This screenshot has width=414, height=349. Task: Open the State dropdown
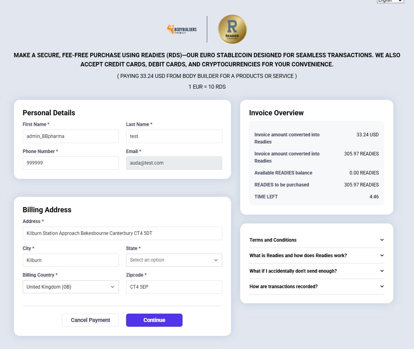174,260
